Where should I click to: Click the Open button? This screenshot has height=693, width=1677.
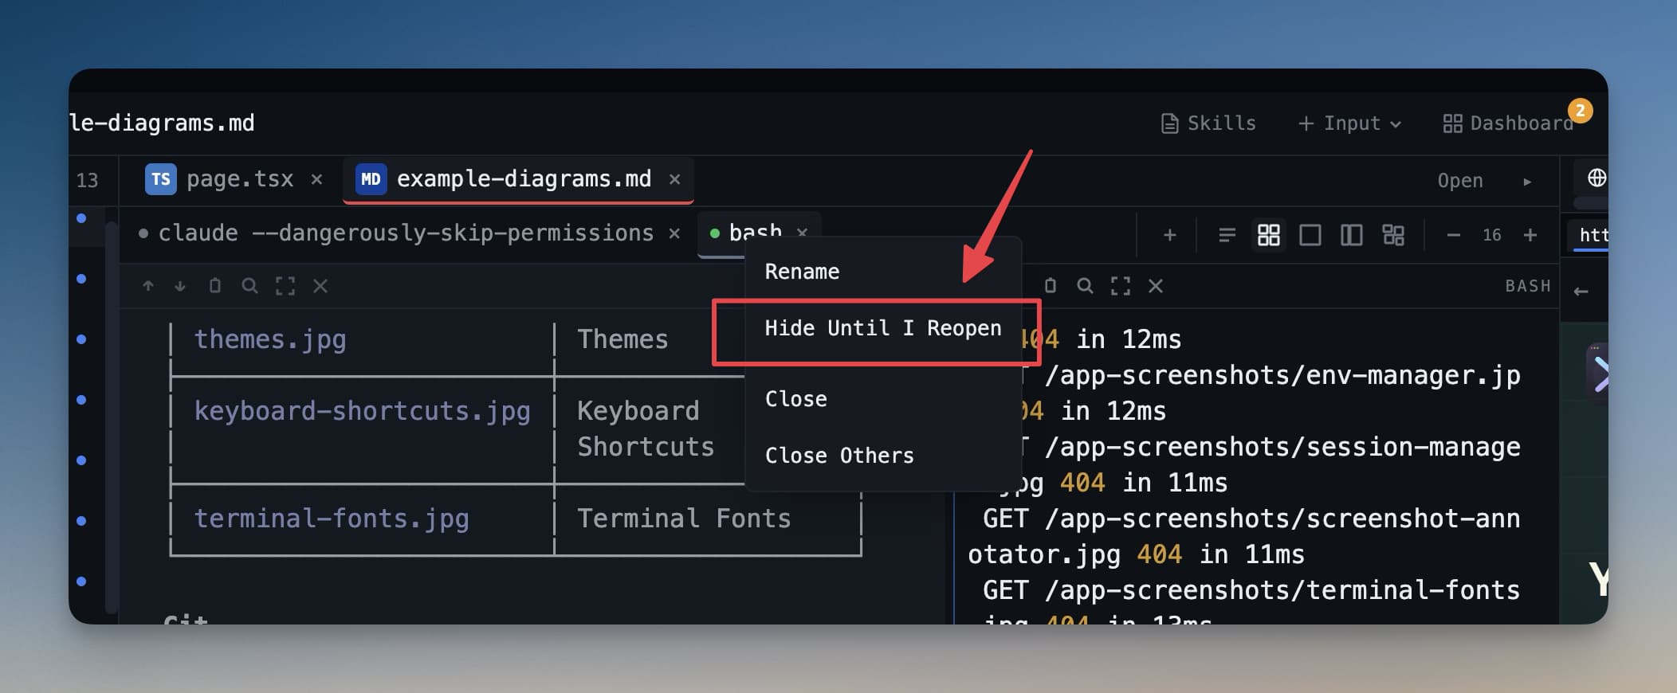coord(1459,181)
